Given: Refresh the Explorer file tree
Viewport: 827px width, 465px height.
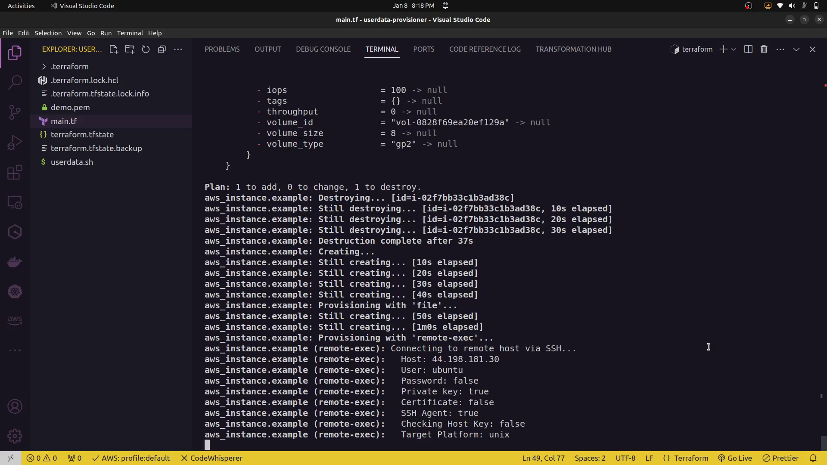Looking at the screenshot, I should (146, 49).
